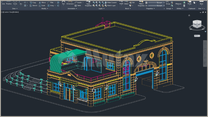Click the Copy tool in Modify panel
This screenshot has height=117, width=208.
33,2
